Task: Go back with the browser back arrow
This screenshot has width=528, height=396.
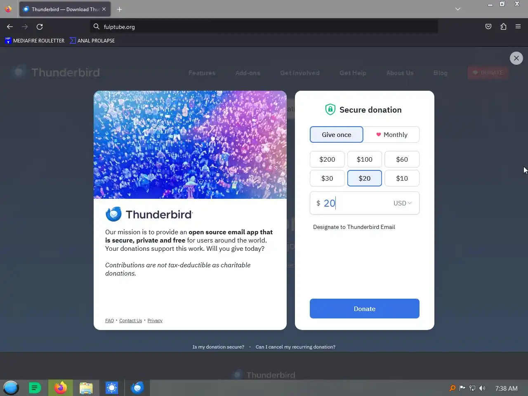Action: point(10,26)
